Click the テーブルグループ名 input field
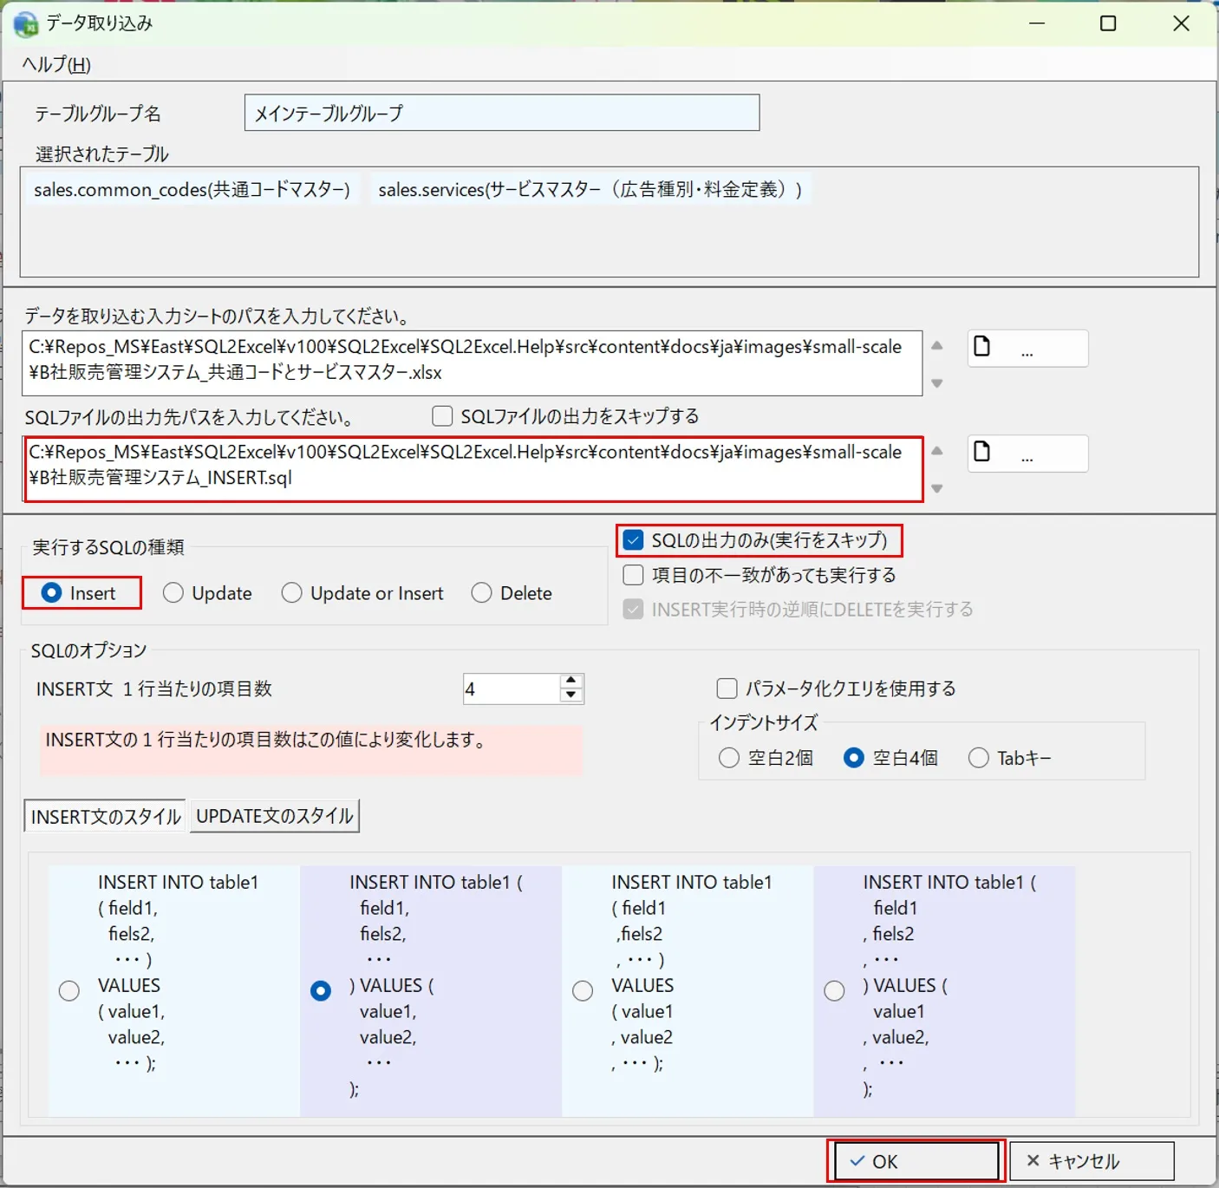Image resolution: width=1219 pixels, height=1188 pixels. click(502, 113)
